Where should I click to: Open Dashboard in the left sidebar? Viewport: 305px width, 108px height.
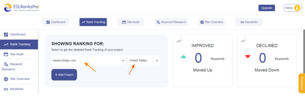(x=19, y=35)
